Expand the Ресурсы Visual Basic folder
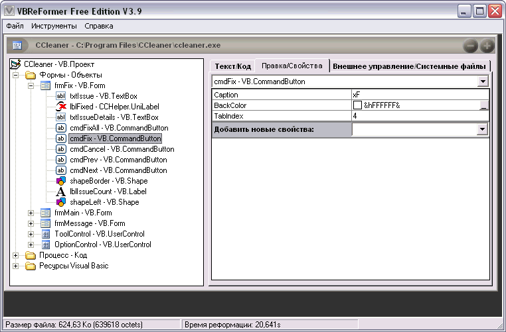The width and height of the screenshot is (506, 332). (x=15, y=266)
